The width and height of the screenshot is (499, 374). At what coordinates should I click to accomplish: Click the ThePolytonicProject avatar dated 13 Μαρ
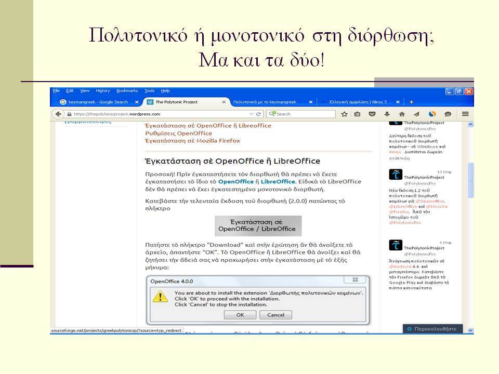coord(396,175)
